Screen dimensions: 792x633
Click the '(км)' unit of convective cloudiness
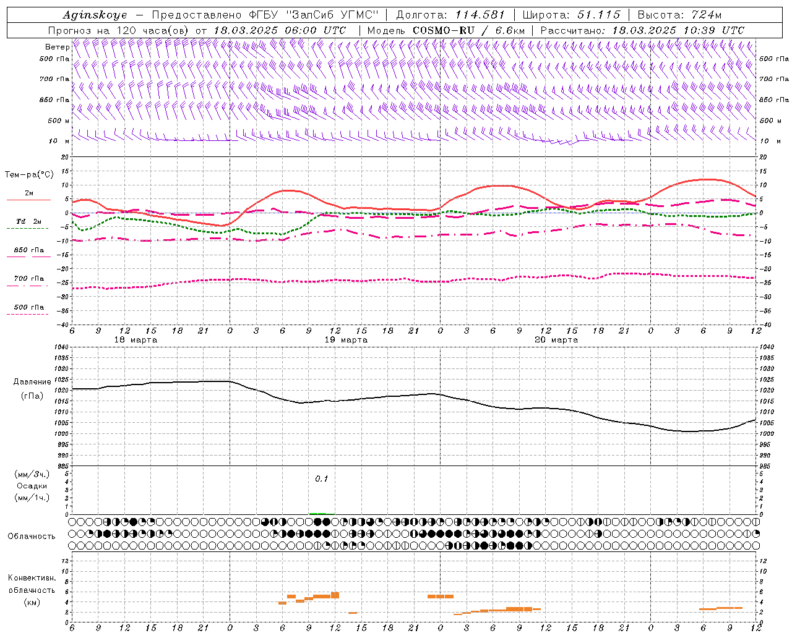click(x=32, y=602)
